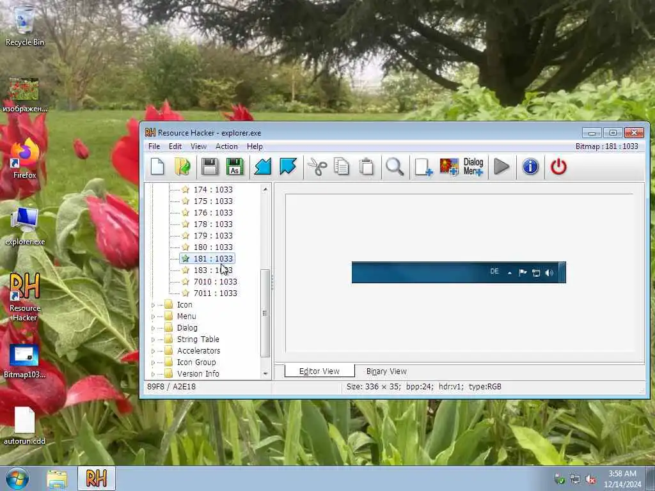The height and width of the screenshot is (491, 655).
Task: Click the String Table folder label
Action: [198, 339]
